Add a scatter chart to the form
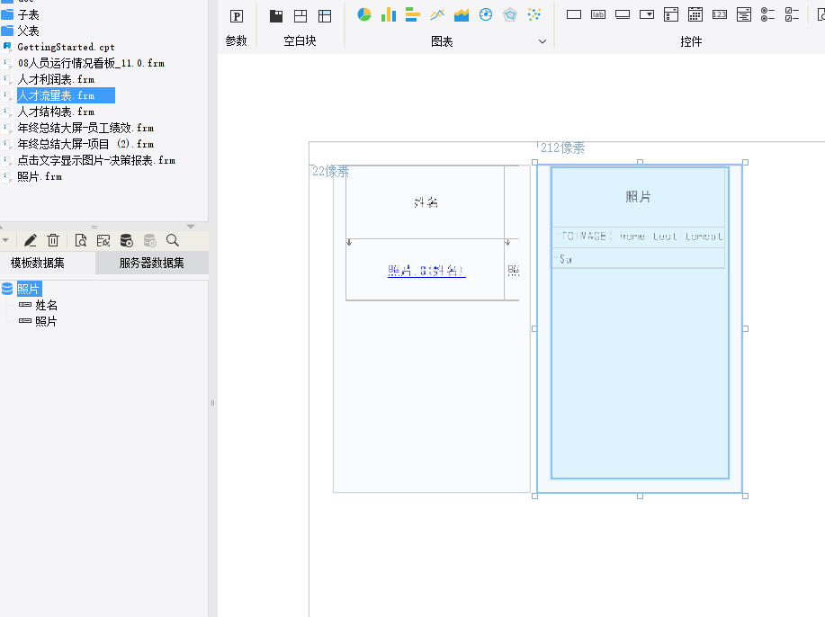 coord(534,14)
